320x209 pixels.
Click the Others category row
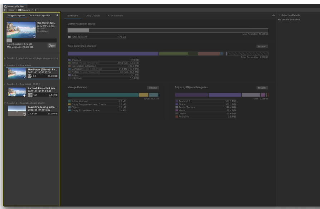click(x=205, y=114)
